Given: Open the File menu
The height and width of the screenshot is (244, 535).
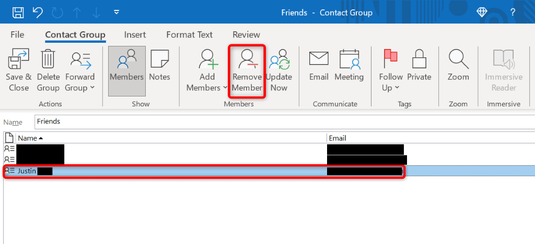Looking at the screenshot, I should pos(17,35).
